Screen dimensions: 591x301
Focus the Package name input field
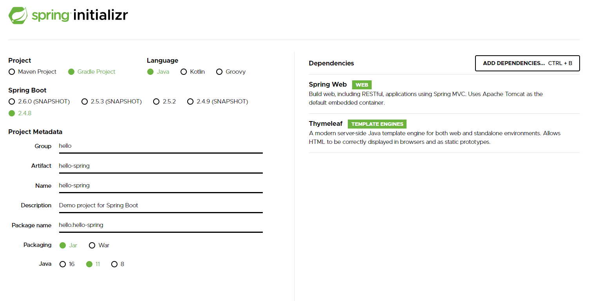point(161,225)
